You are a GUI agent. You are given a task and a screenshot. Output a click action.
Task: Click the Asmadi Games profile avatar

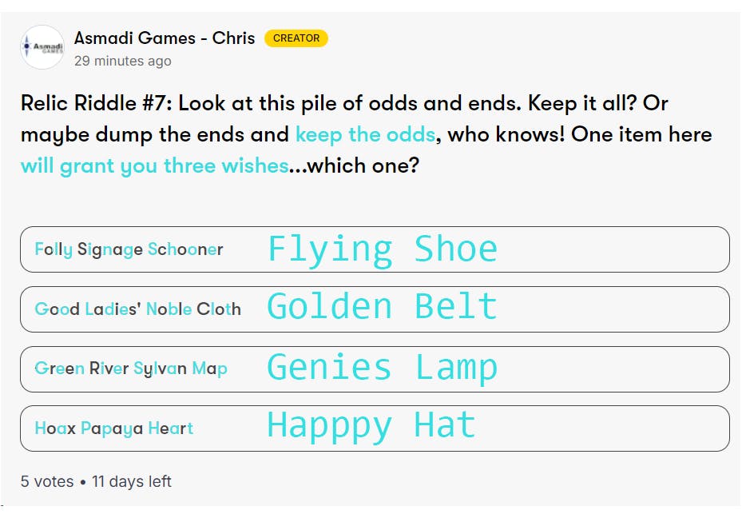(x=42, y=47)
